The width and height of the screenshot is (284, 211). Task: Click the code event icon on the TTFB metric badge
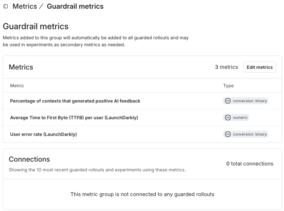coord(227,117)
